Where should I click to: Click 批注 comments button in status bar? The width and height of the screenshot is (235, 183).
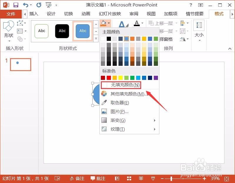(98, 179)
